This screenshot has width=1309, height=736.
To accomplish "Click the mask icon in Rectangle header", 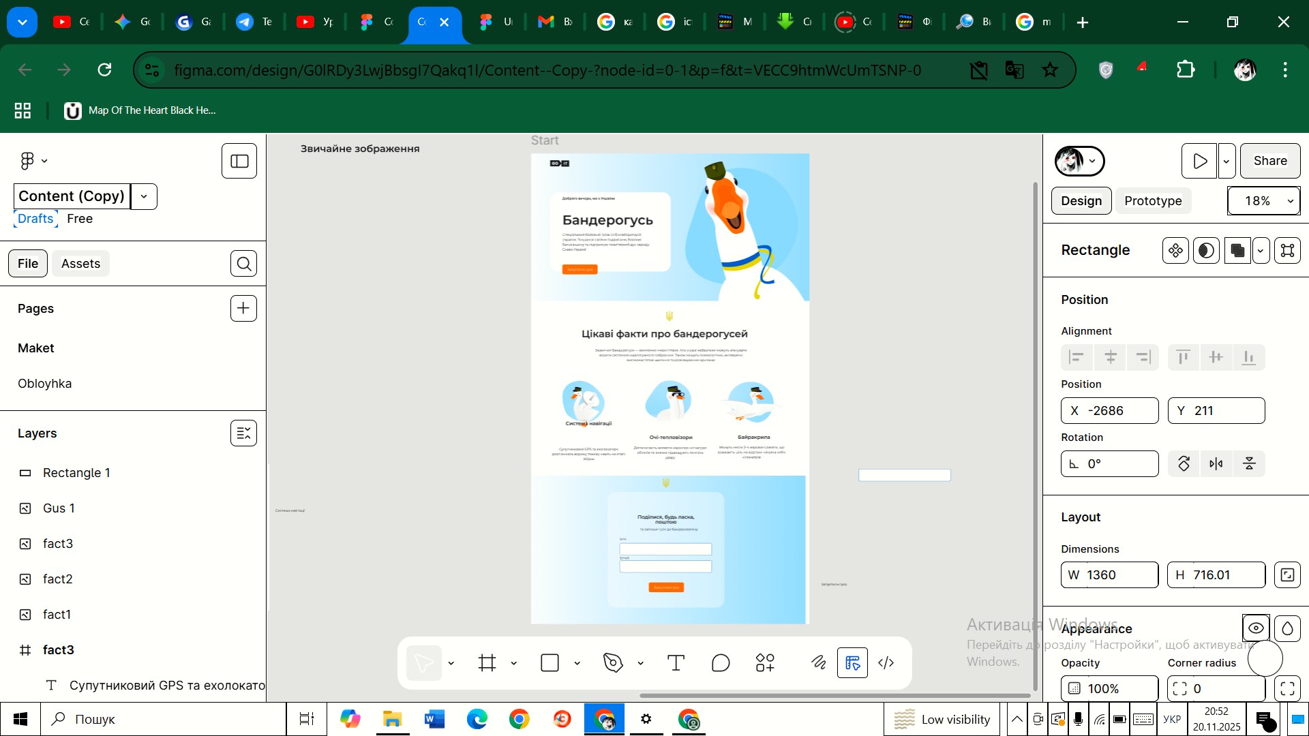I will pos(1206,251).
